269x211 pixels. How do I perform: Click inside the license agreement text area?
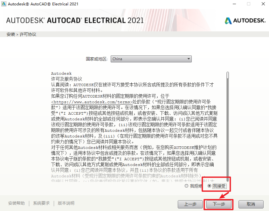(134, 126)
